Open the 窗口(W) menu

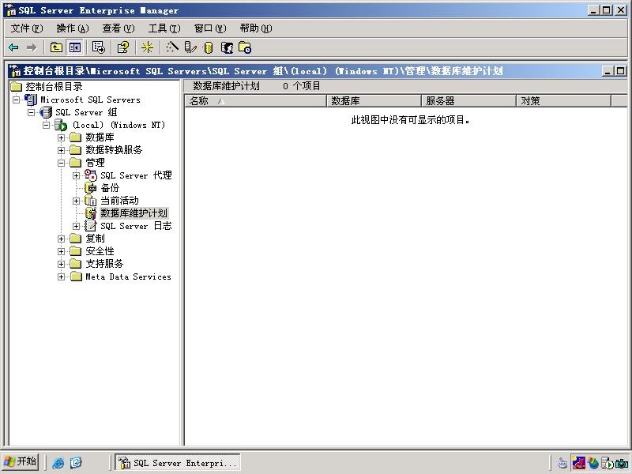(x=210, y=28)
